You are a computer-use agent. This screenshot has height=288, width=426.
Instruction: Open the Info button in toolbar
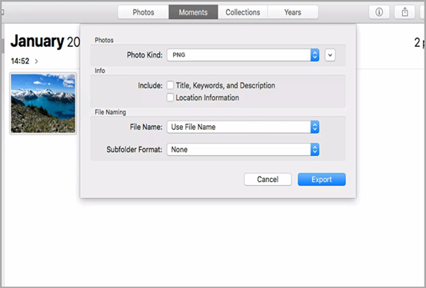point(379,12)
